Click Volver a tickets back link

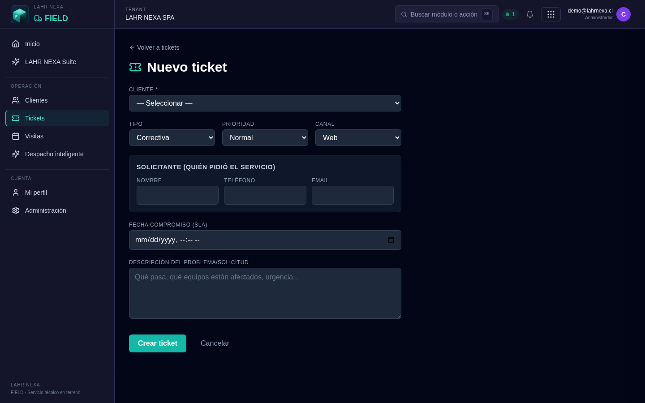point(154,47)
